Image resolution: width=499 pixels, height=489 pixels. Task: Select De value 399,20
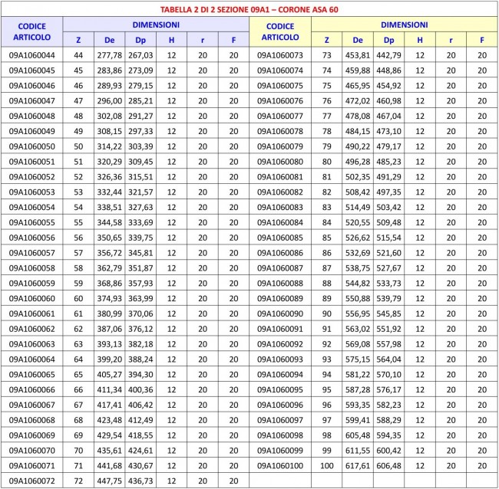pyautogui.click(x=110, y=359)
